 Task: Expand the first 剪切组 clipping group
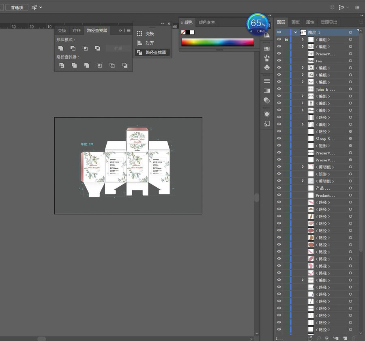click(x=303, y=167)
